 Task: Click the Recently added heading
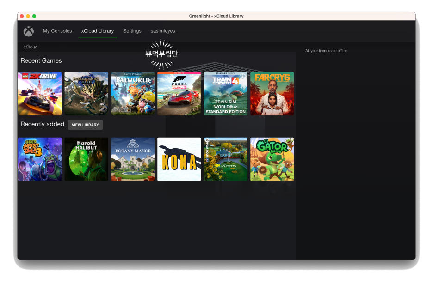[x=42, y=124]
